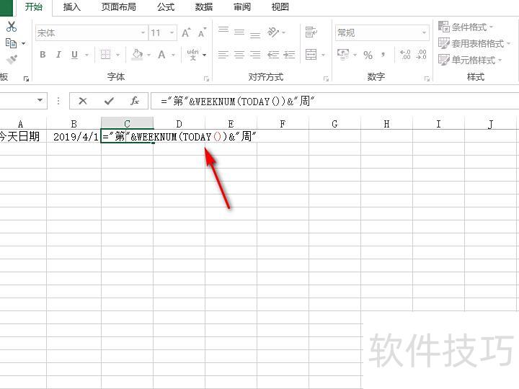
Task: Open the Underline style dropdown arrow
Action: tap(86, 55)
